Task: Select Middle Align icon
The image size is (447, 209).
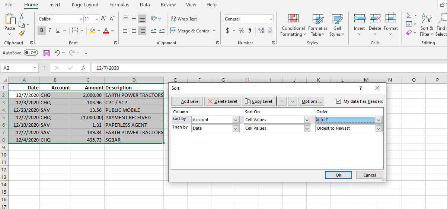Action: [134, 18]
